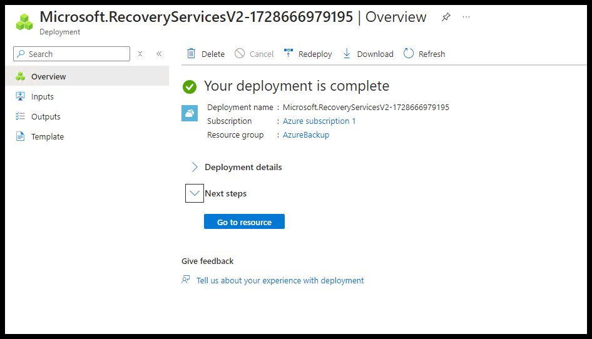Open the Outputs menu item

88,116
